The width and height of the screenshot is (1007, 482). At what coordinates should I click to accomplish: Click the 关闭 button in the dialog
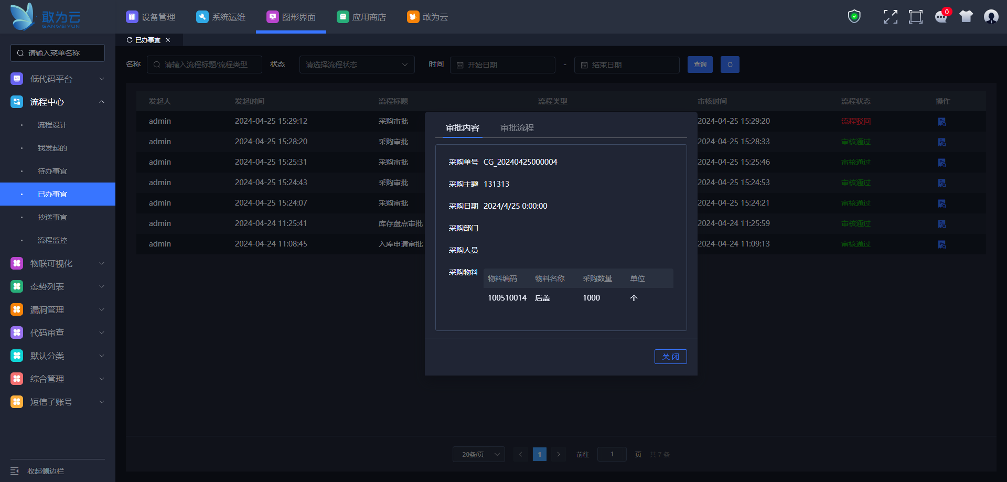(x=670, y=357)
